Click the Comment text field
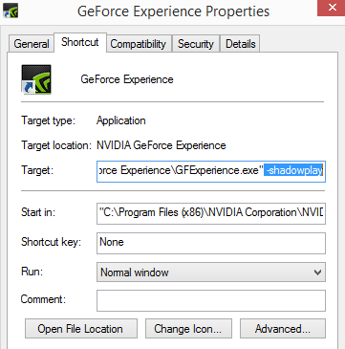The height and width of the screenshot is (349, 345). coord(211,300)
